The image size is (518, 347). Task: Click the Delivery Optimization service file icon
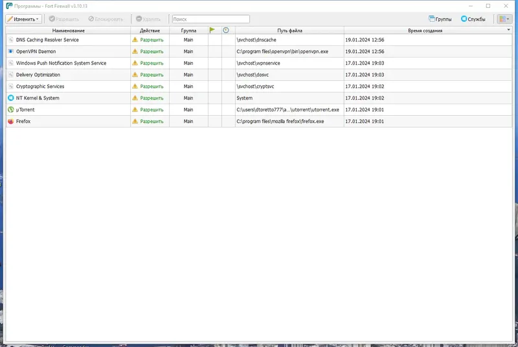pyautogui.click(x=11, y=74)
